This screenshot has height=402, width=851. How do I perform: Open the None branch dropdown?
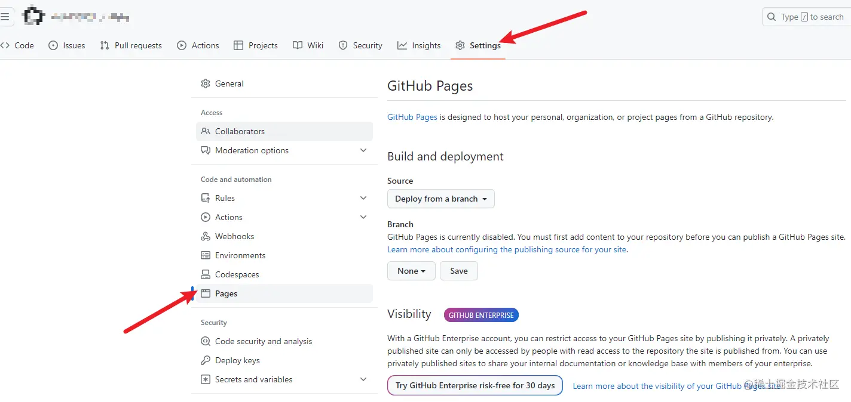pyautogui.click(x=411, y=271)
